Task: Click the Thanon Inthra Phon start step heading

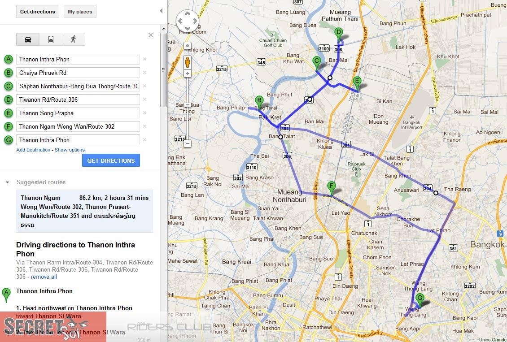Action: coord(44,291)
